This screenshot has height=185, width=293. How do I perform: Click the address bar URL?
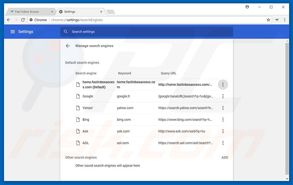77,20
